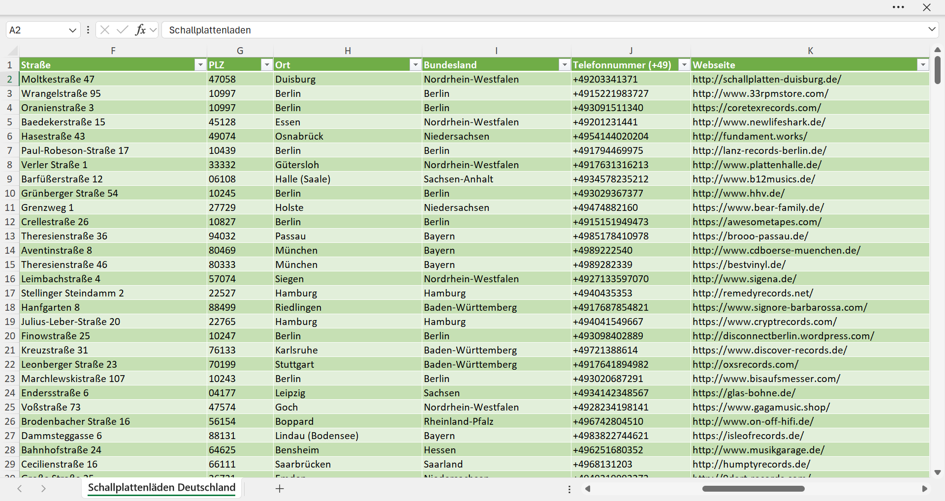This screenshot has height=501, width=945.
Task: Click the select-all corner triangle
Action: tap(13, 51)
